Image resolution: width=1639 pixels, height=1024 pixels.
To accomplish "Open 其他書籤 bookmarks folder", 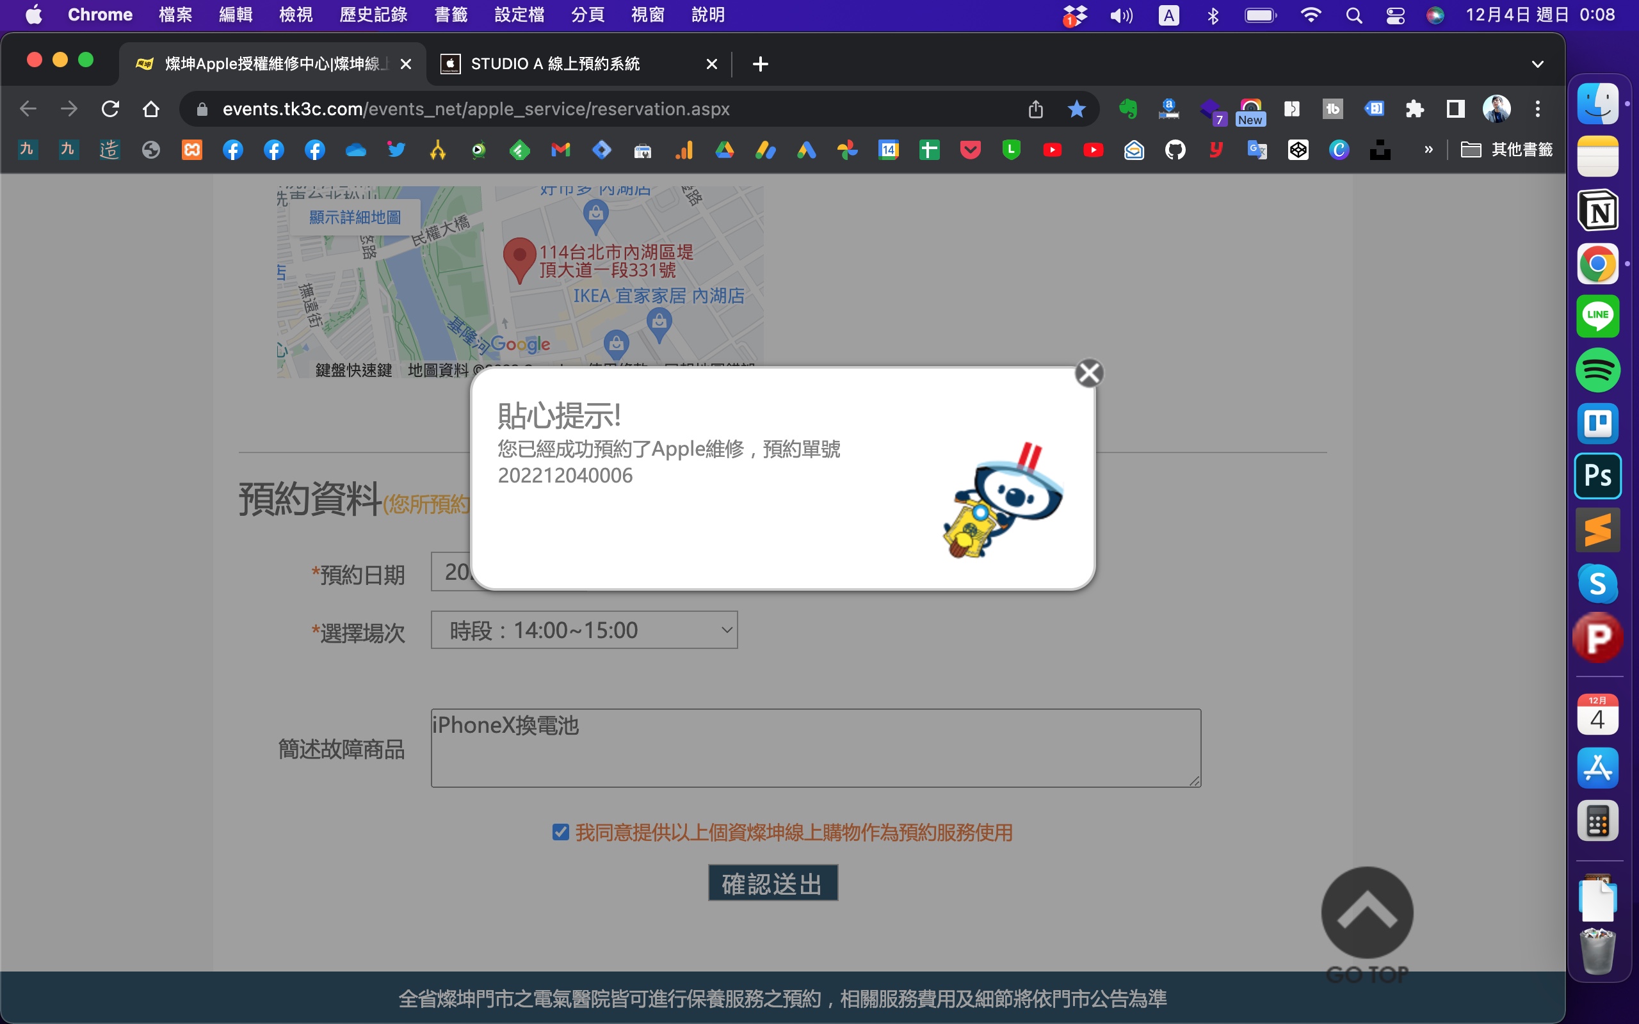I will point(1506,150).
